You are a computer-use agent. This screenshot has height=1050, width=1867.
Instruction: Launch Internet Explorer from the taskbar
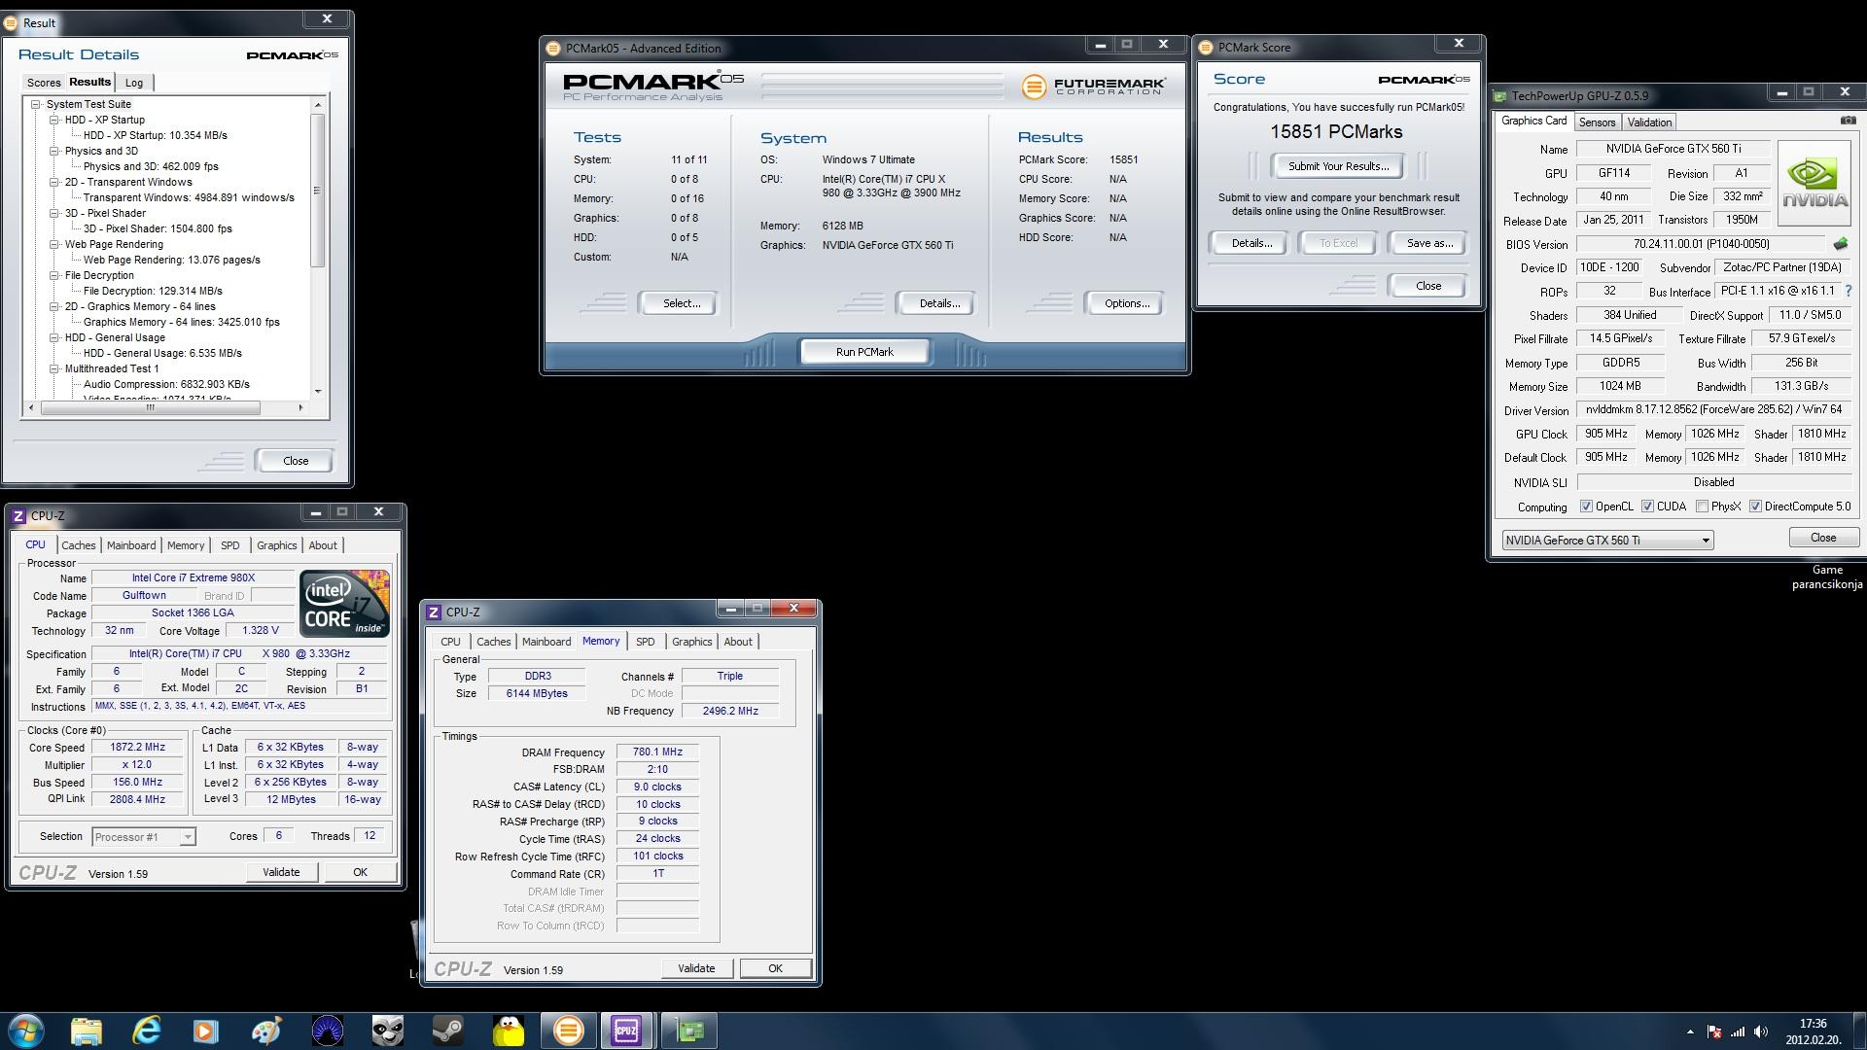click(146, 1031)
